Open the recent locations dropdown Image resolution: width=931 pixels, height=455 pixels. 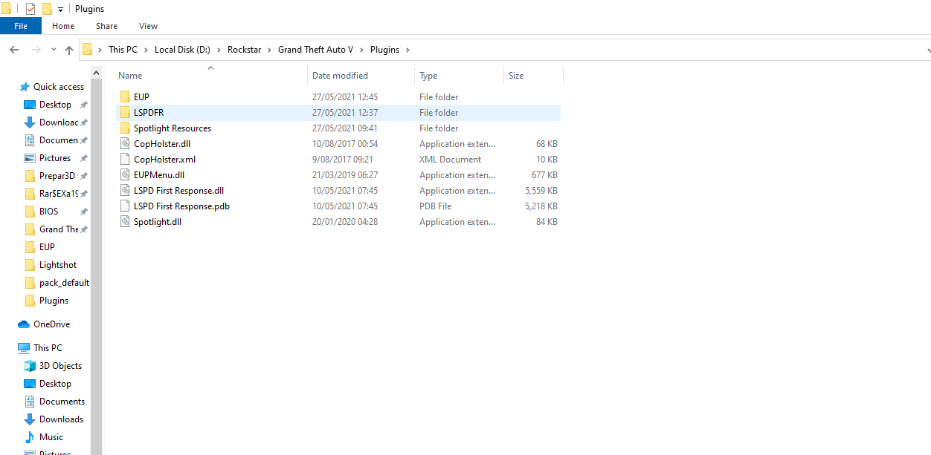click(x=54, y=50)
